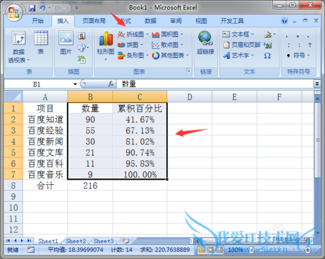Open the chart dialog launcher

tap(188, 70)
